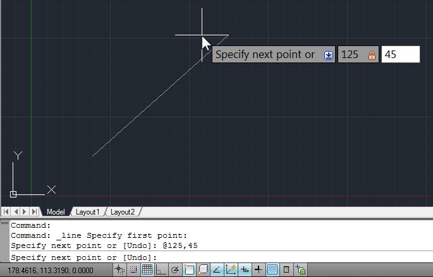Switch to the Layout1 tab
The width and height of the screenshot is (433, 277).
pyautogui.click(x=87, y=212)
